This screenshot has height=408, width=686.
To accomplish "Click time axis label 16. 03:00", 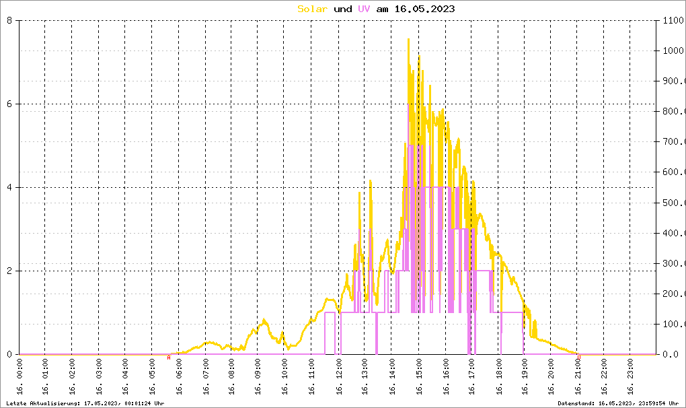I will (x=99, y=376).
